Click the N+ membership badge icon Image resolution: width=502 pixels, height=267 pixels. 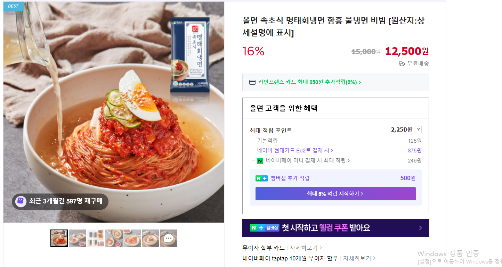[261, 178]
